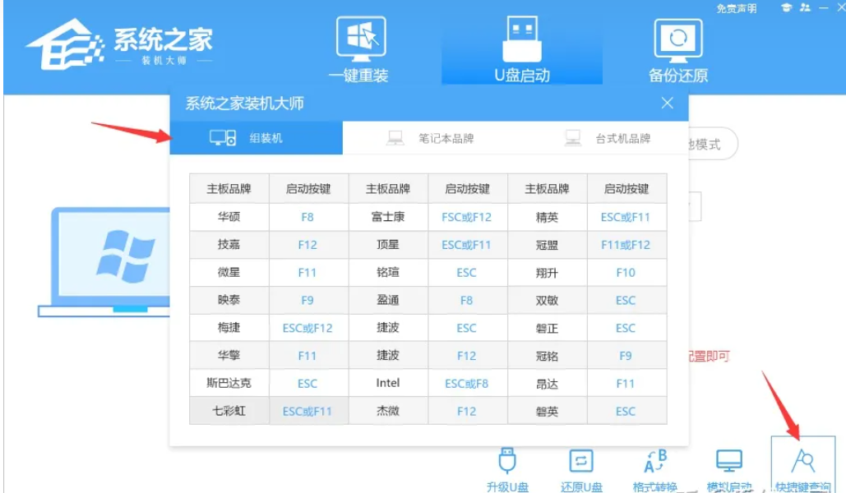Select the 七彩虹 row in the table
Viewport: 846px width, 493px height.
[428, 411]
